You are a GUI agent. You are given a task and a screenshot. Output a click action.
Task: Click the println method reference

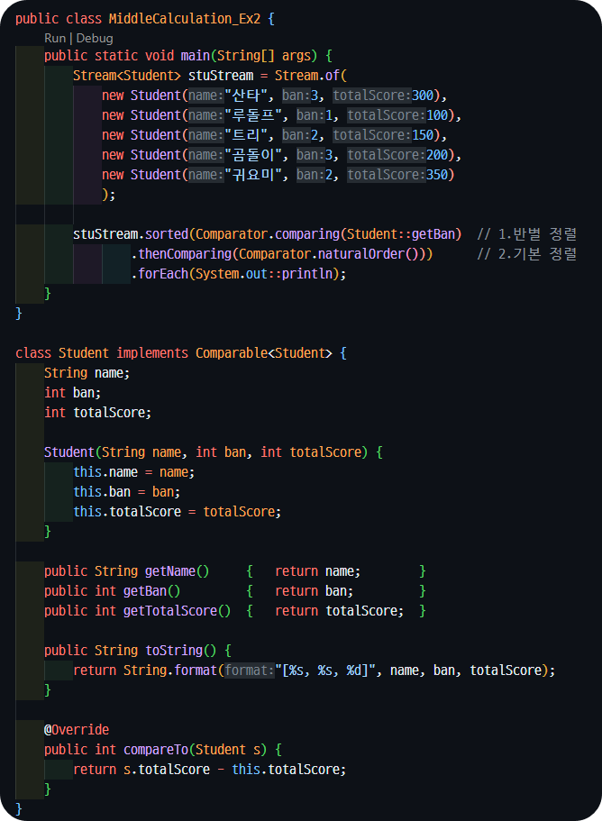tap(307, 274)
